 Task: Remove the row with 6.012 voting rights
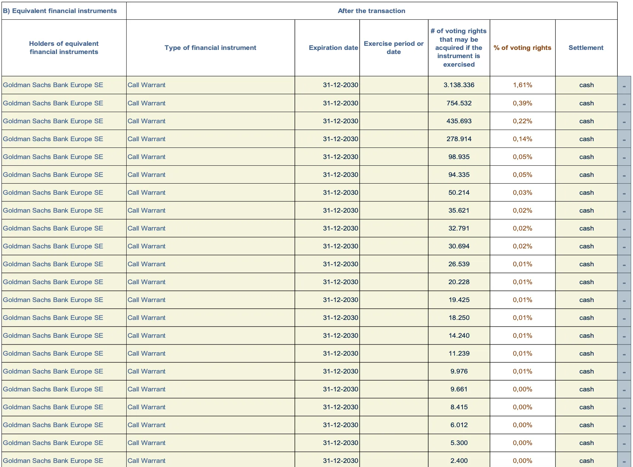tap(624, 425)
